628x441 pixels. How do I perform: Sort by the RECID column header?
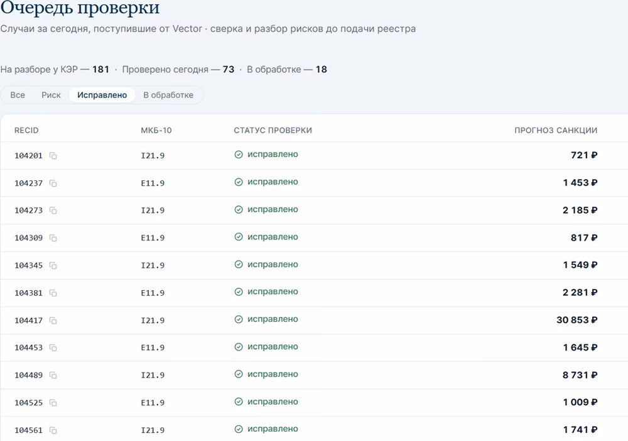click(x=26, y=131)
